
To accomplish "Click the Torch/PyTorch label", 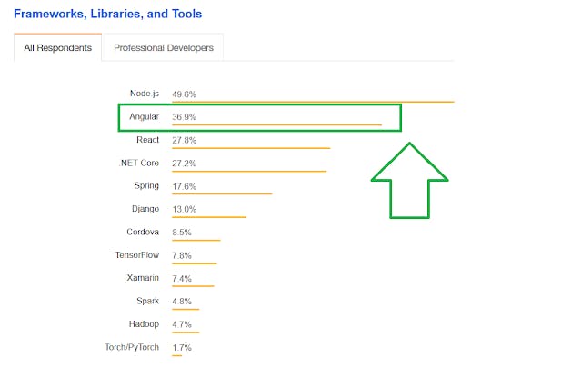I will coord(133,347).
